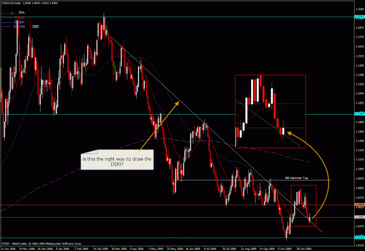Select the 'Is this the right way to draw the DSR?' note
365x251 pixels.
click(x=117, y=160)
